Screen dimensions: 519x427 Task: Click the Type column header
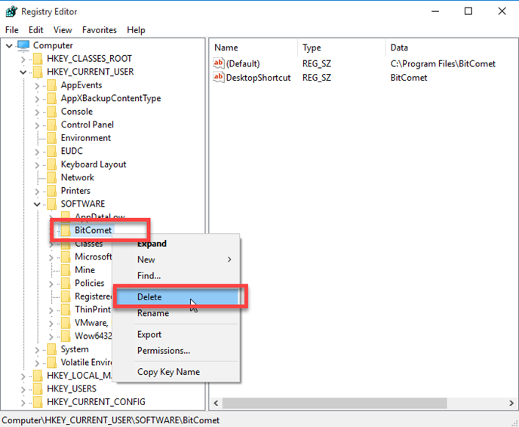(342, 48)
